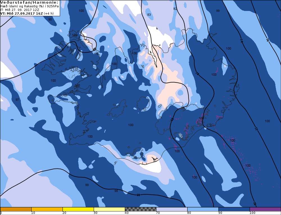Click the lavender 70–80 legend swatch

172,209
